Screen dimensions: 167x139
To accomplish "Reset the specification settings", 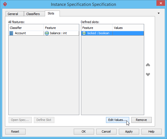I will point(15,131).
